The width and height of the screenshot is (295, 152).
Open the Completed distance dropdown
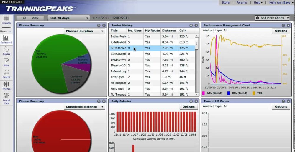pyautogui.click(x=84, y=107)
